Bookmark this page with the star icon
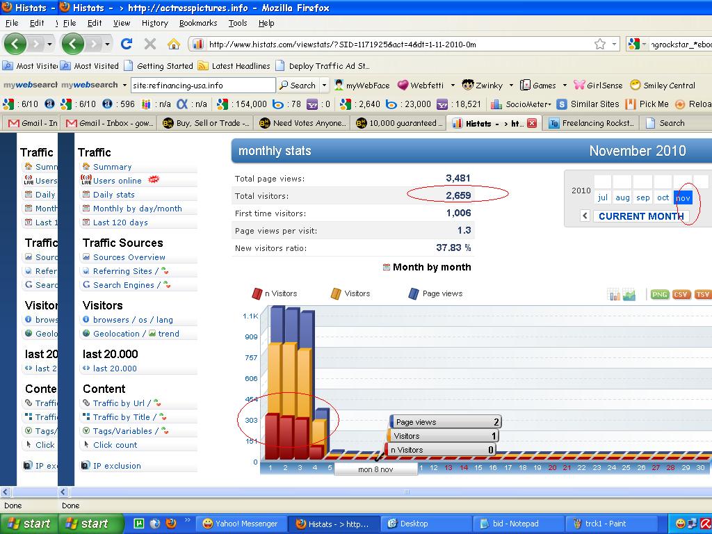 point(600,44)
